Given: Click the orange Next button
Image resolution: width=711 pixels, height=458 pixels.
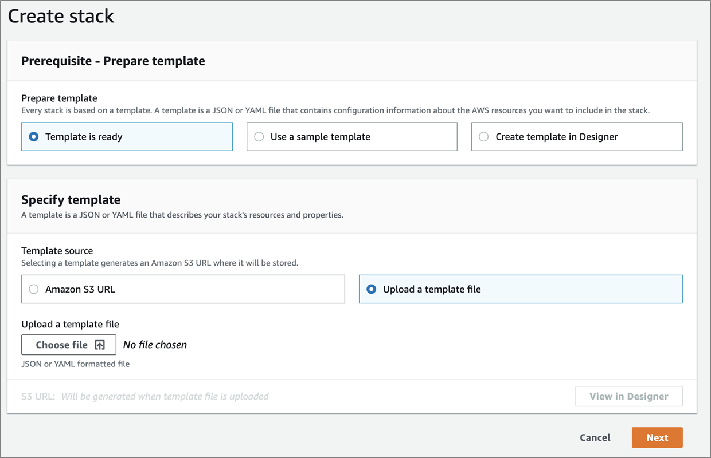Looking at the screenshot, I should click(x=657, y=437).
